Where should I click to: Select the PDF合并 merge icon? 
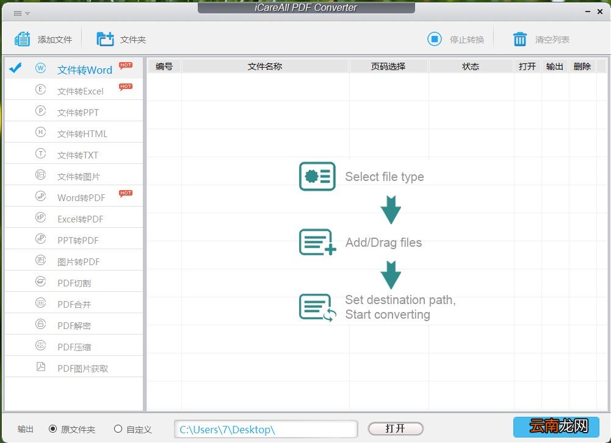pos(40,303)
